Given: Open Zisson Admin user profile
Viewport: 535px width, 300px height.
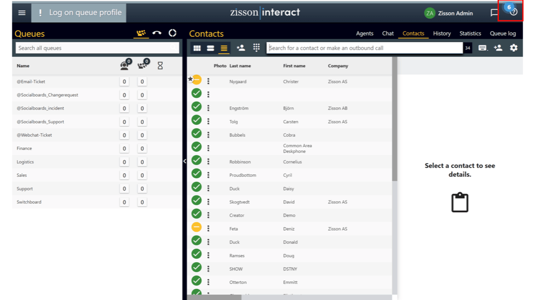Looking at the screenshot, I should point(448,13).
